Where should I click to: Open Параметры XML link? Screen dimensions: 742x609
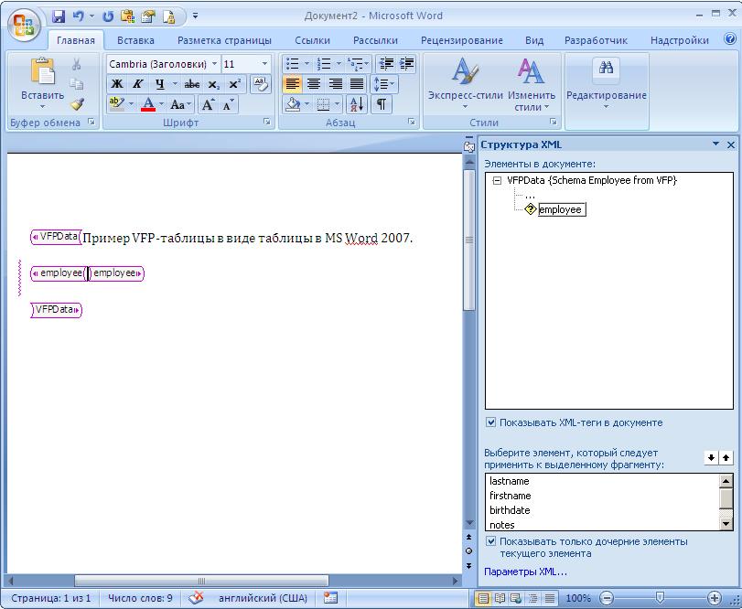pyautogui.click(x=525, y=572)
